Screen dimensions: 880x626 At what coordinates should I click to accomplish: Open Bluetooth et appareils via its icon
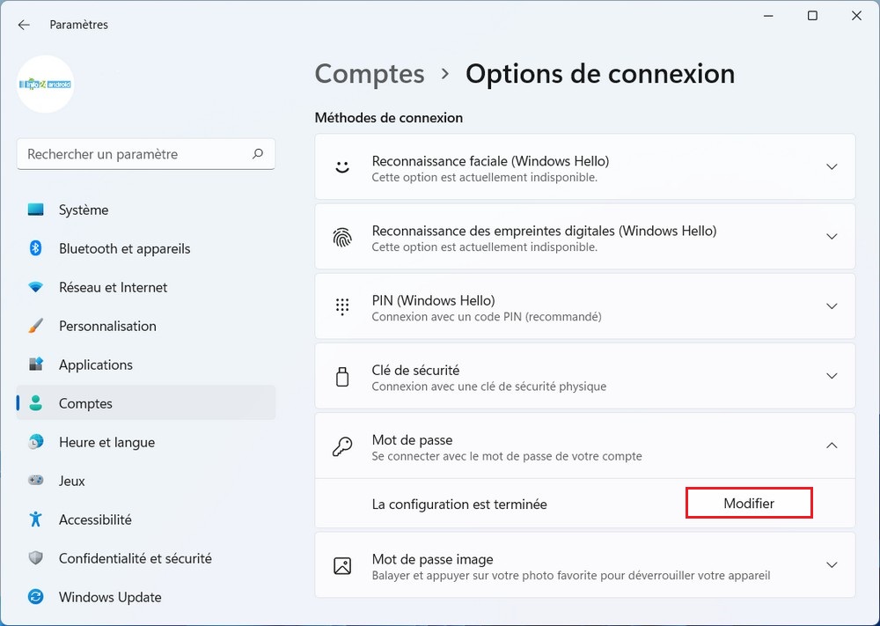(x=36, y=248)
